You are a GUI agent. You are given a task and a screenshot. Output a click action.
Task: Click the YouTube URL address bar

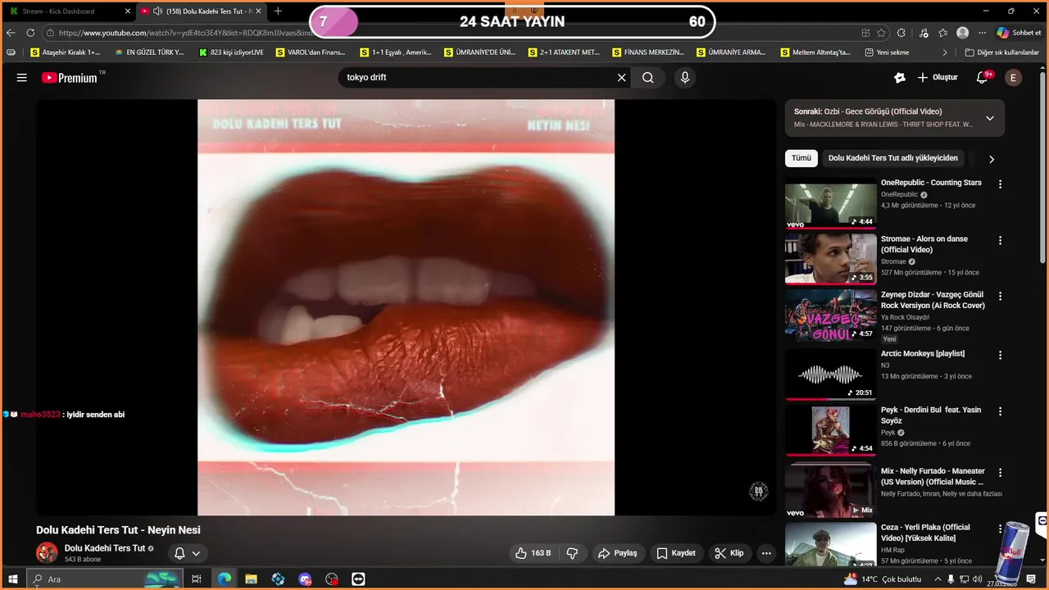click(184, 33)
